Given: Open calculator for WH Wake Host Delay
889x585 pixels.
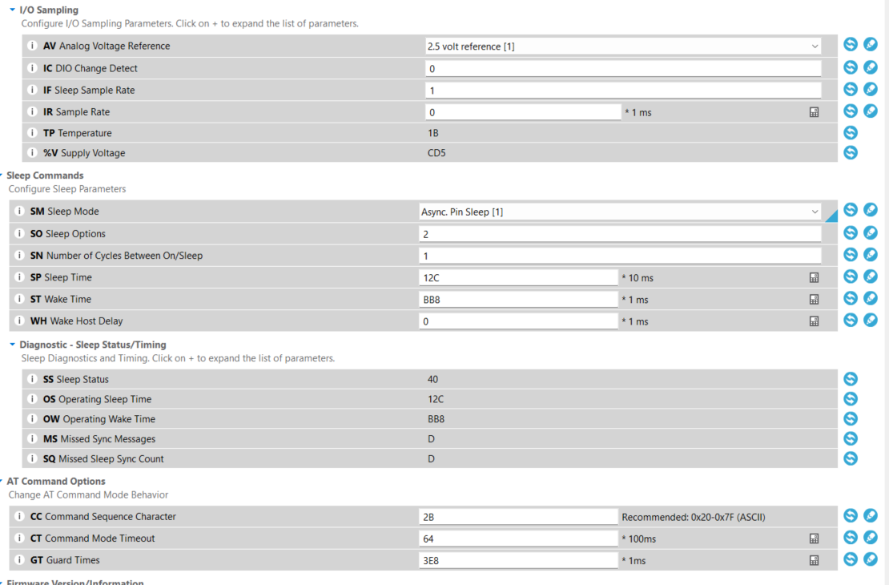Looking at the screenshot, I should 815,321.
